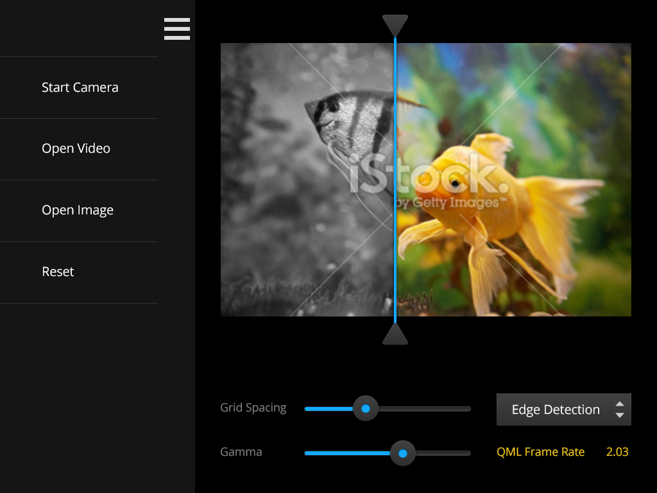Select Start Camera in the sidebar
The width and height of the screenshot is (657, 493).
(80, 87)
